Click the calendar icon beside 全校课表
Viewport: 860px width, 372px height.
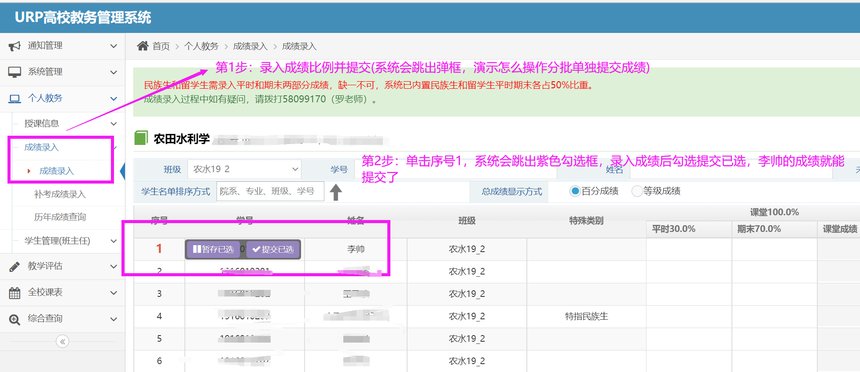(15, 293)
